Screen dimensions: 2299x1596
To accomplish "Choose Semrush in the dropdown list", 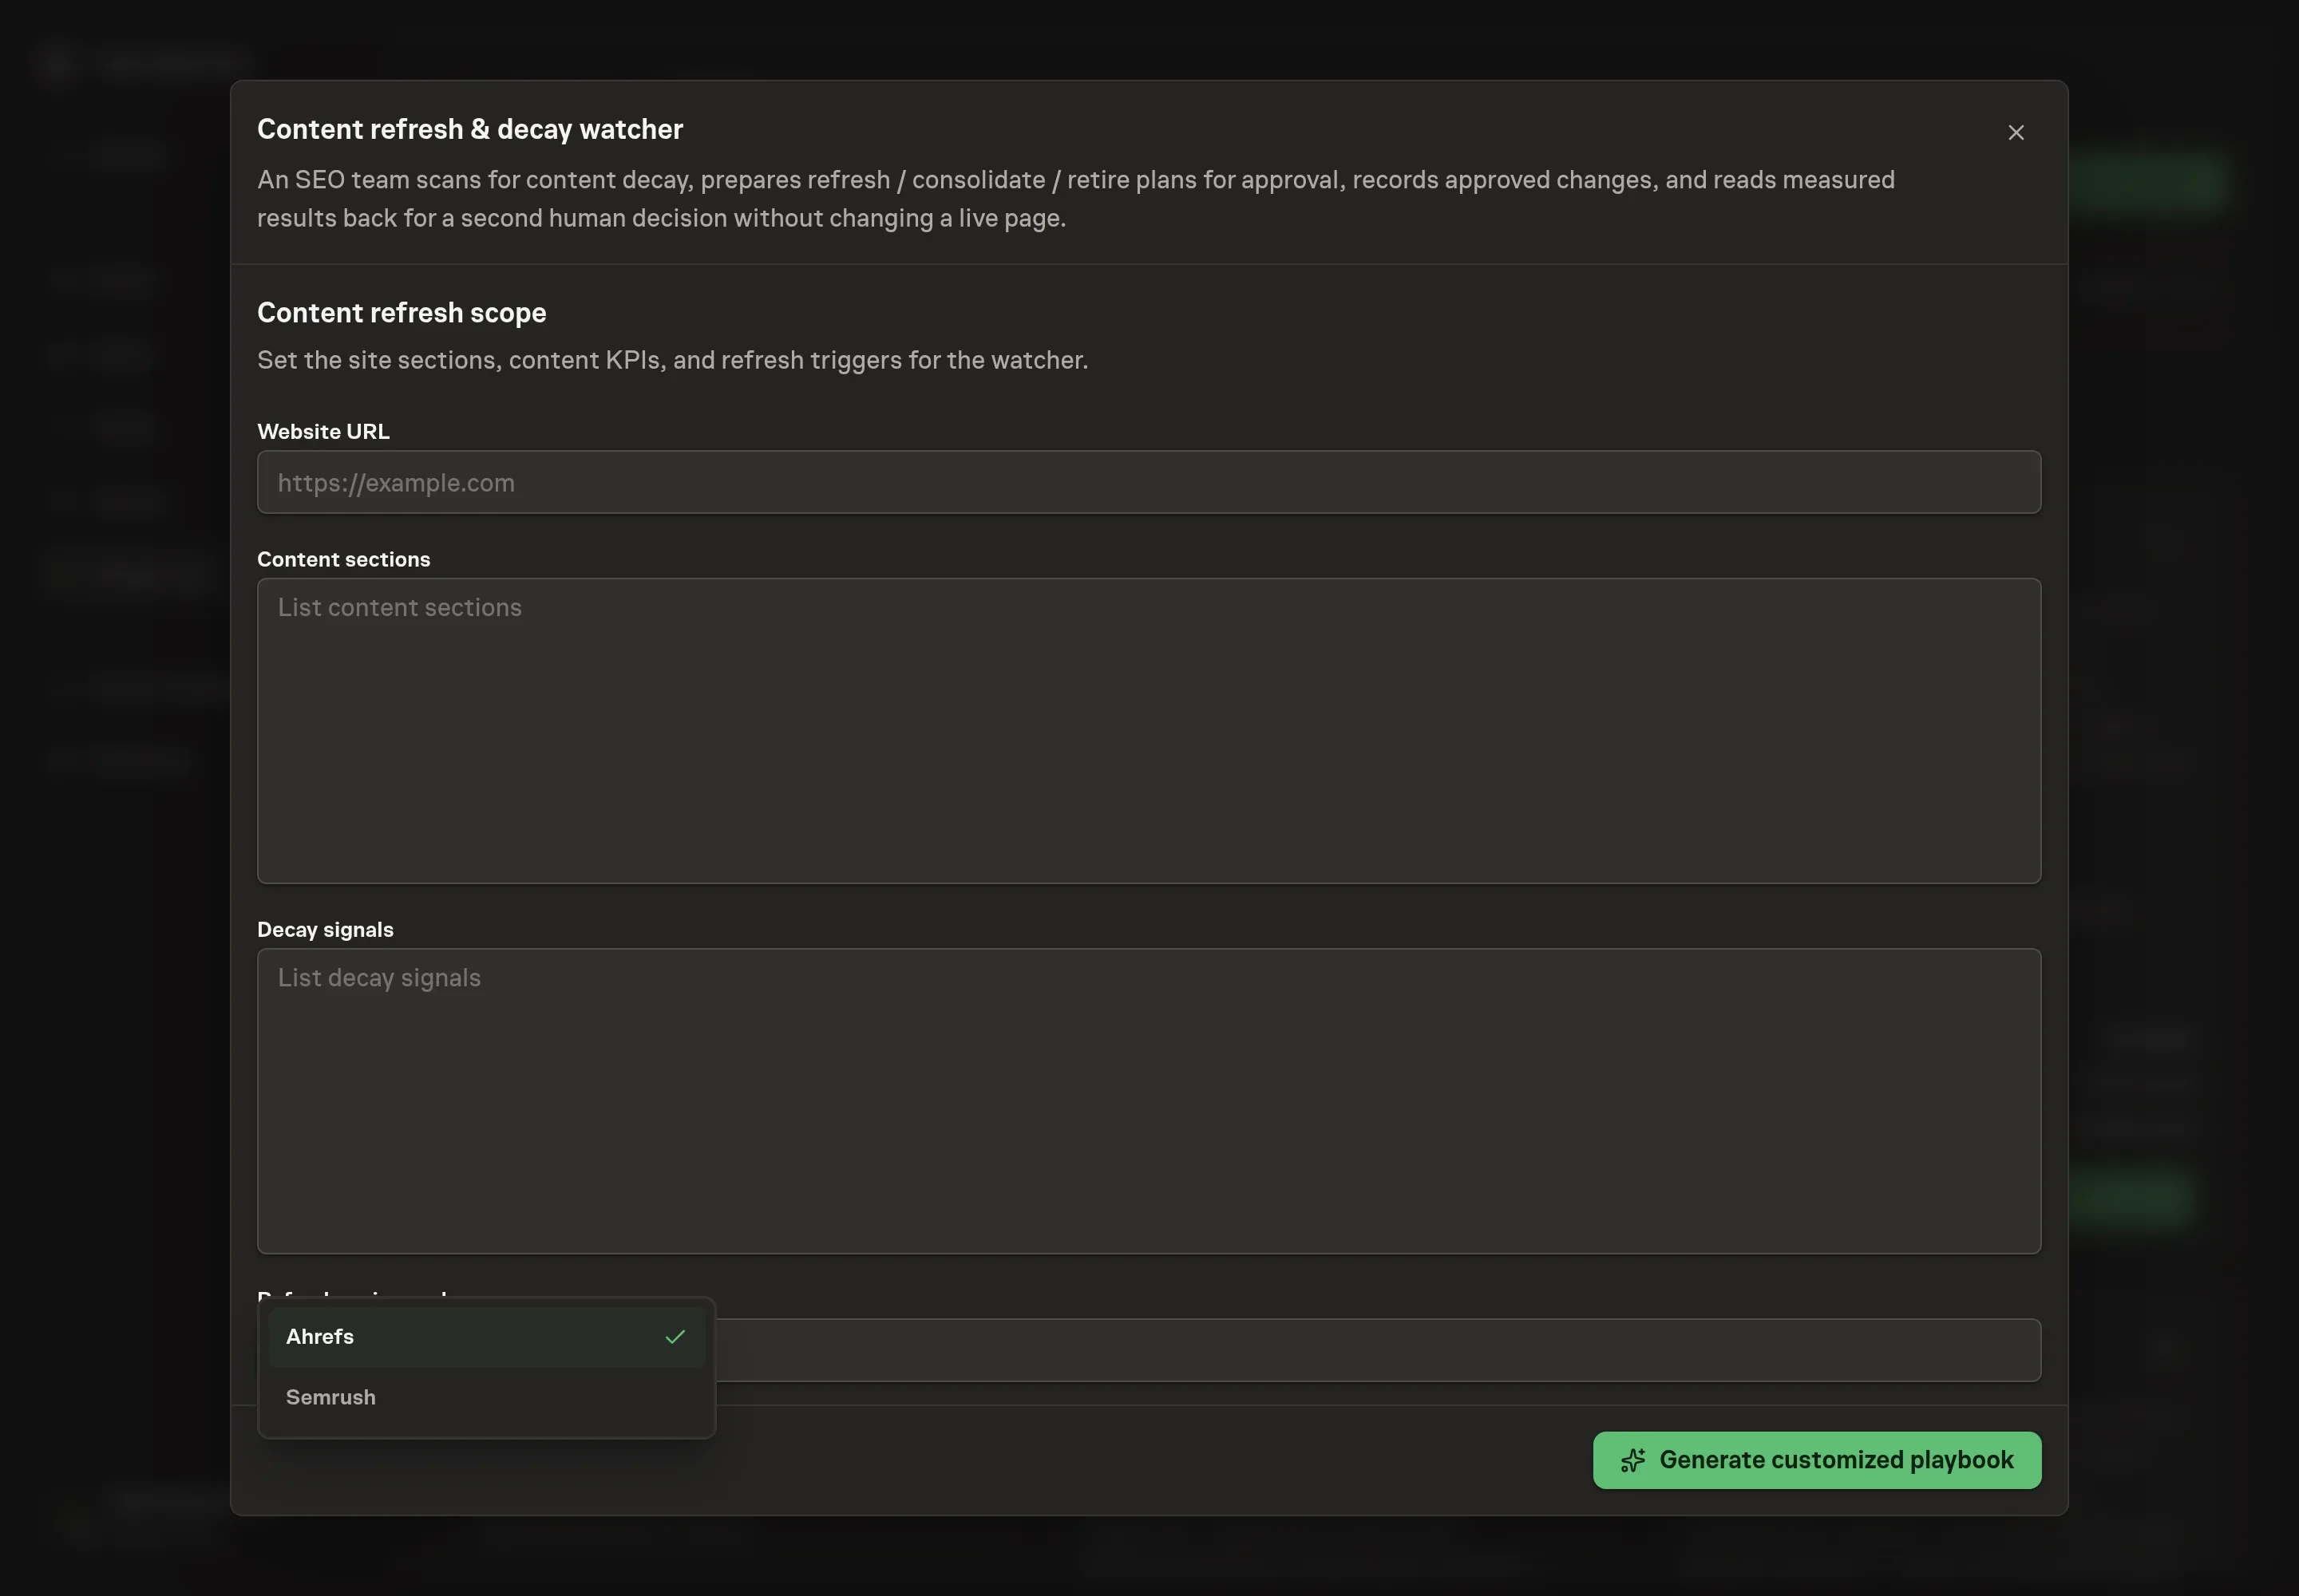I will tap(486, 1397).
